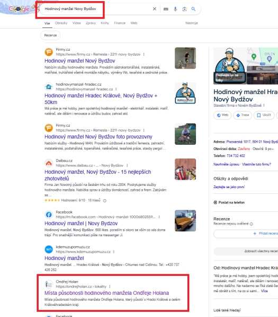Clear the search box with the X icon
The width and height of the screenshot is (278, 317).
pyautogui.click(x=155, y=9)
